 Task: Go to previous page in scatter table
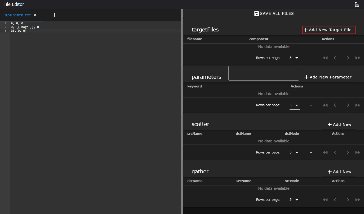click(x=335, y=152)
